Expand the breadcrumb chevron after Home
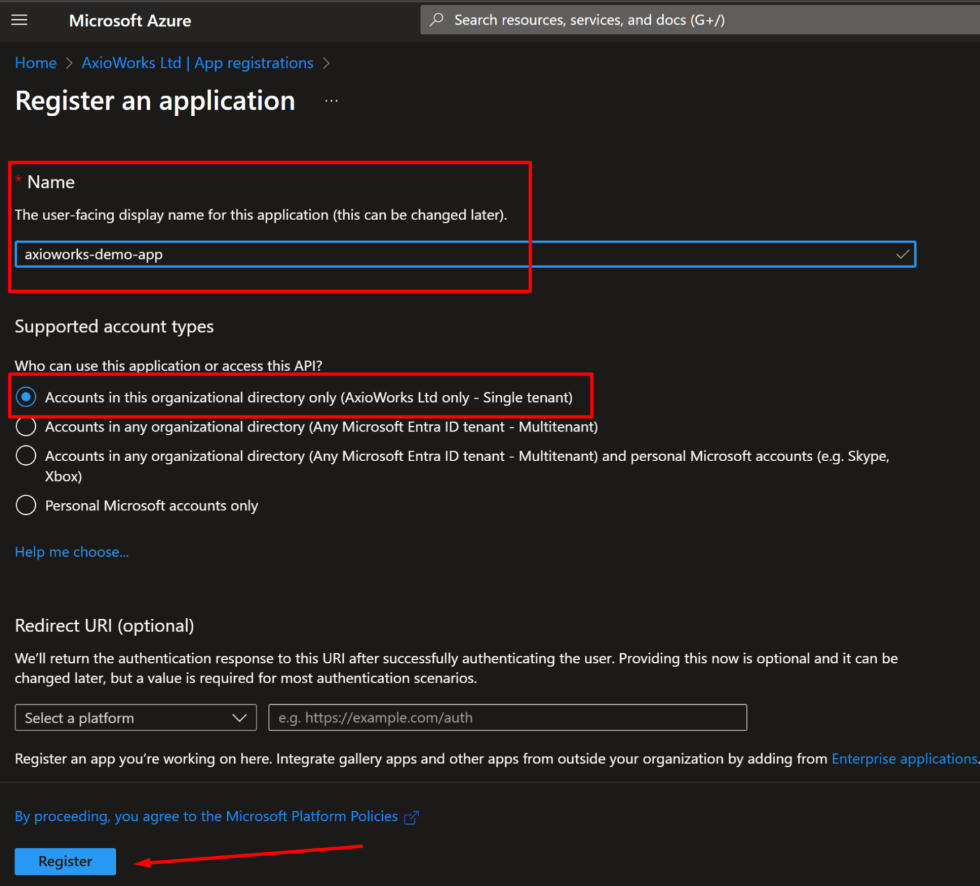This screenshot has width=980, height=886. [68, 63]
